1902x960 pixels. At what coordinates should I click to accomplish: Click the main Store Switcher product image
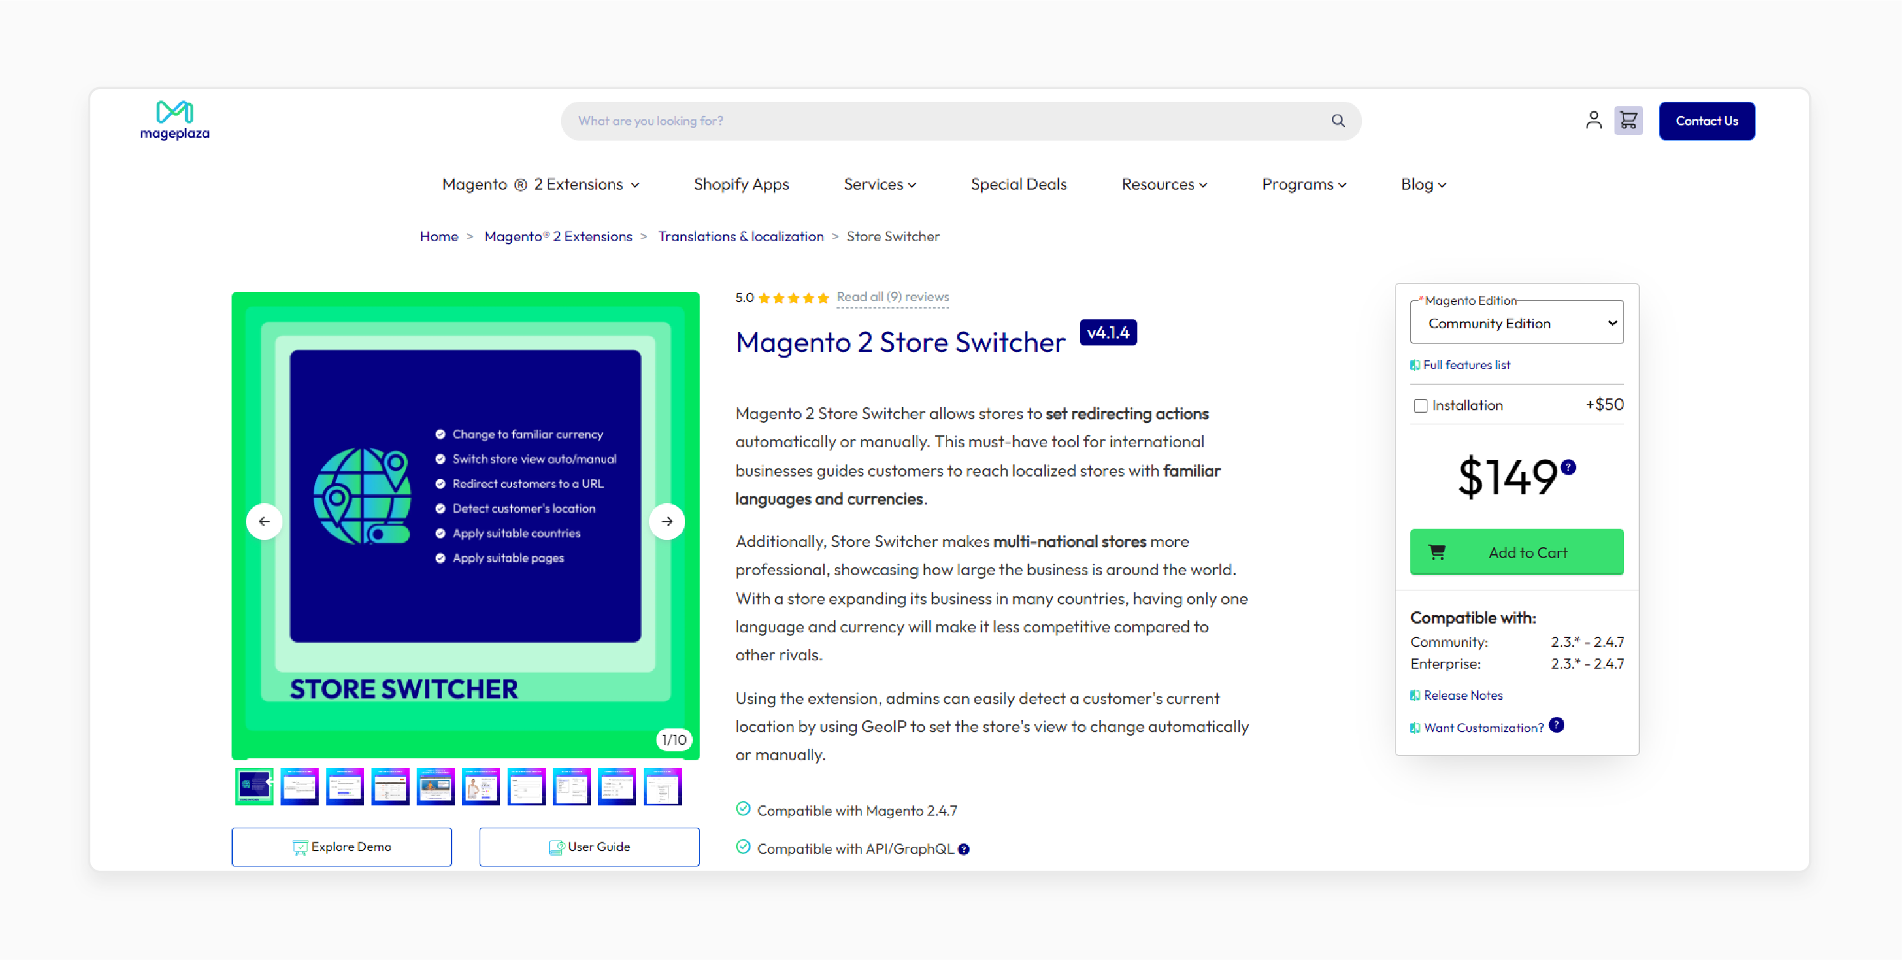point(465,525)
